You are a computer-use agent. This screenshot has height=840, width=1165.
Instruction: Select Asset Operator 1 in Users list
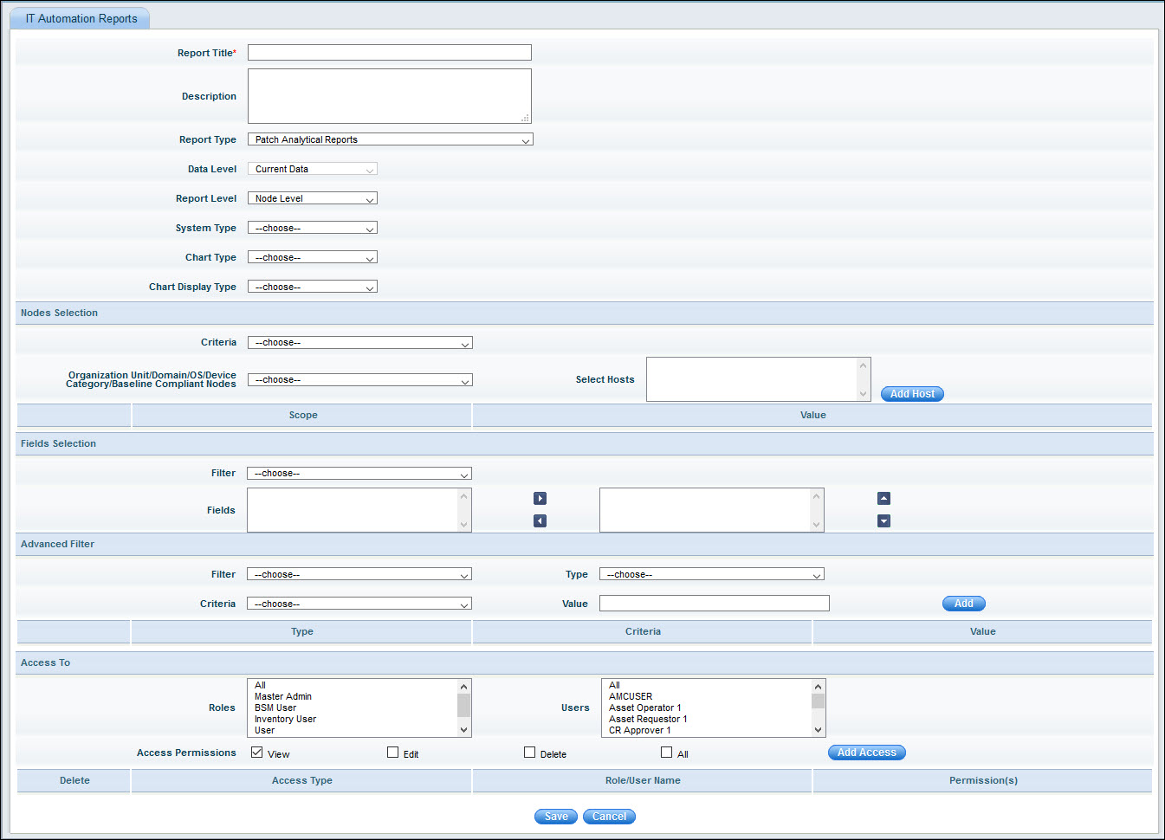click(x=644, y=708)
